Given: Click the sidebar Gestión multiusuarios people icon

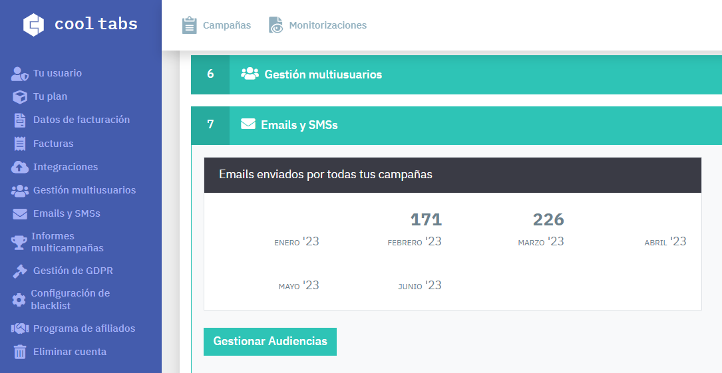Looking at the screenshot, I should coord(20,190).
